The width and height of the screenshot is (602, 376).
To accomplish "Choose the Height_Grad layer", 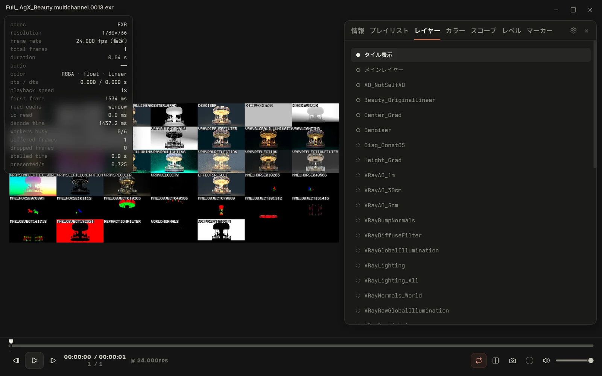I will (x=471, y=160).
